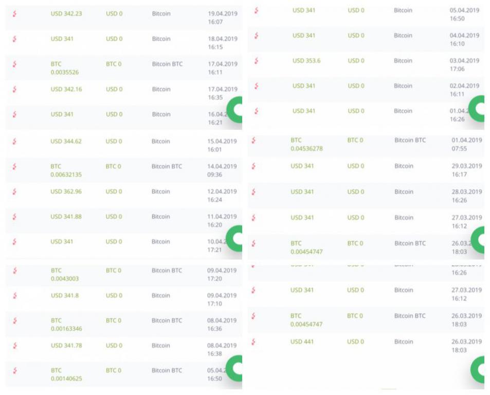Select the Bitcoin BTC label dated 14.04.2019
The width and height of the screenshot is (490, 395).
tap(167, 166)
